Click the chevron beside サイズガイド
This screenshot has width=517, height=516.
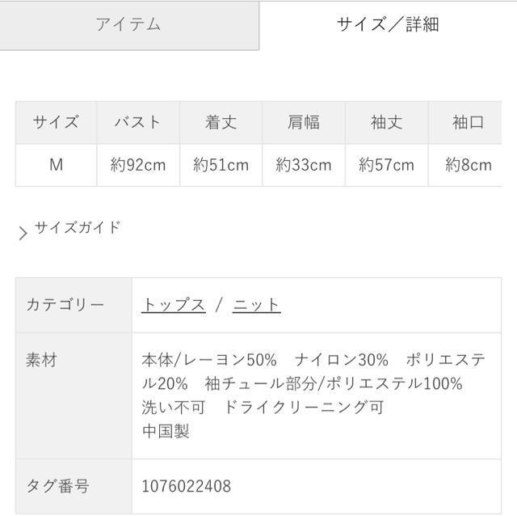click(x=23, y=234)
